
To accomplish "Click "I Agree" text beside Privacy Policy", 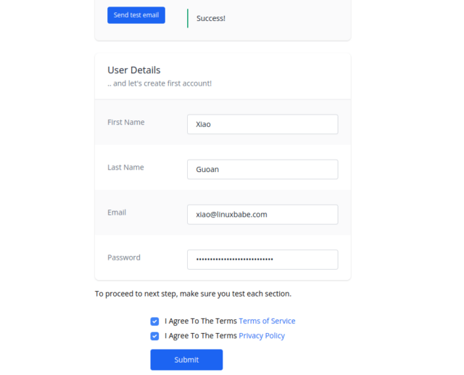I will pyautogui.click(x=201, y=336).
